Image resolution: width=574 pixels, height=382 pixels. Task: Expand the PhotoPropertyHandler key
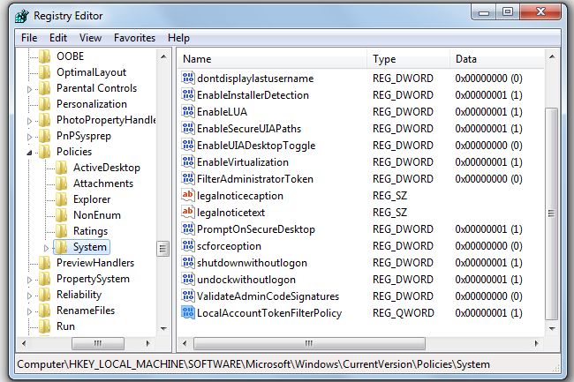pyautogui.click(x=30, y=121)
